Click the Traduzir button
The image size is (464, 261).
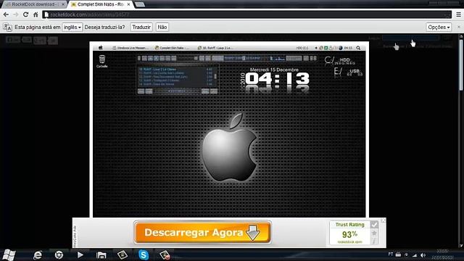coord(141,28)
